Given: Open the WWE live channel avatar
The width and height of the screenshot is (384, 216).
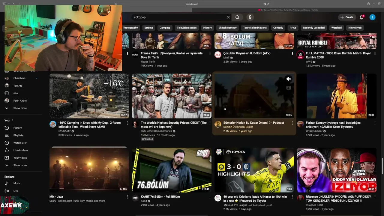Looking at the screenshot, I should (x=300, y=55).
